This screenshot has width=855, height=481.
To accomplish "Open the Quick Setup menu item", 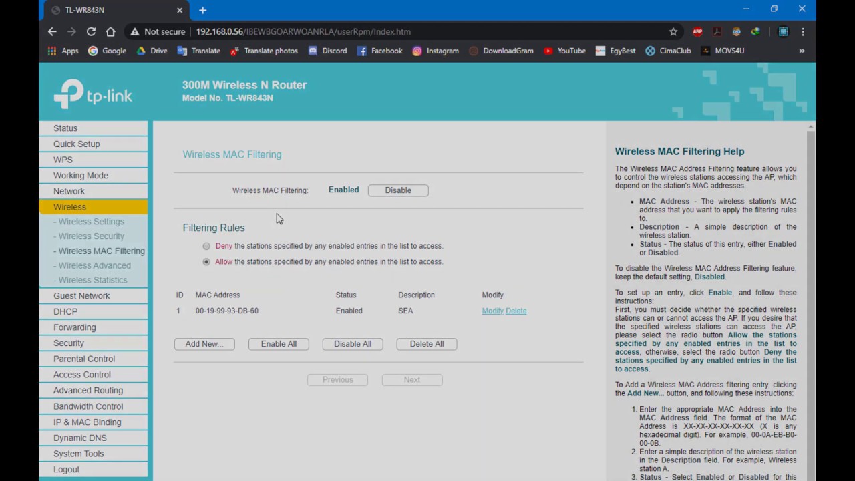I will 93,144.
